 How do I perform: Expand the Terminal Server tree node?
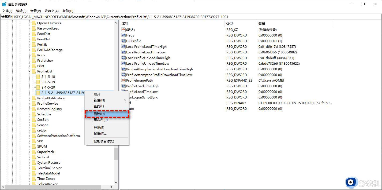[29, 168]
